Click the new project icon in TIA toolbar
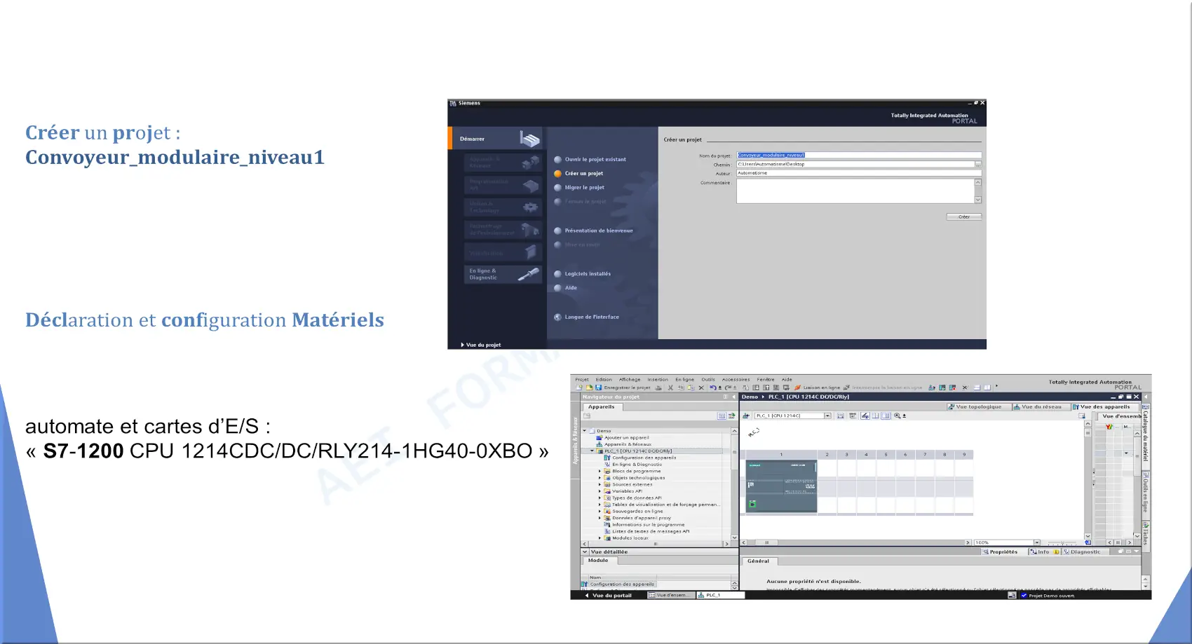 click(x=579, y=388)
